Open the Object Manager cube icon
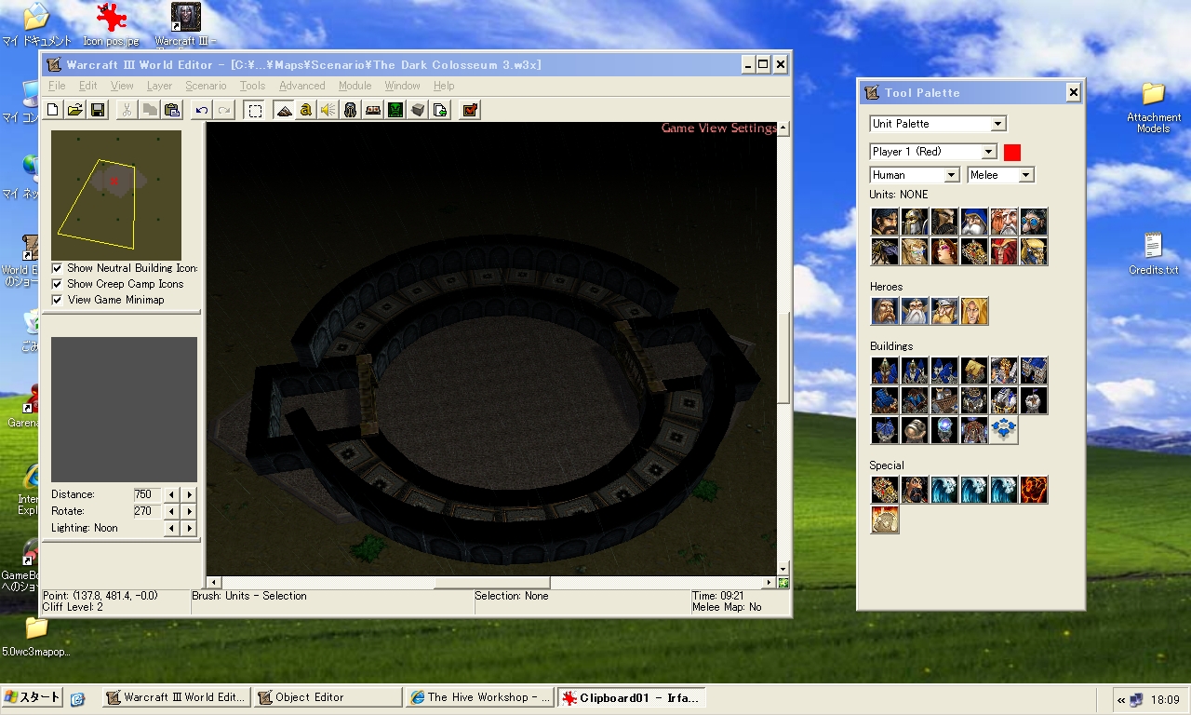Screen dimensions: 1191x715 [x=418, y=110]
